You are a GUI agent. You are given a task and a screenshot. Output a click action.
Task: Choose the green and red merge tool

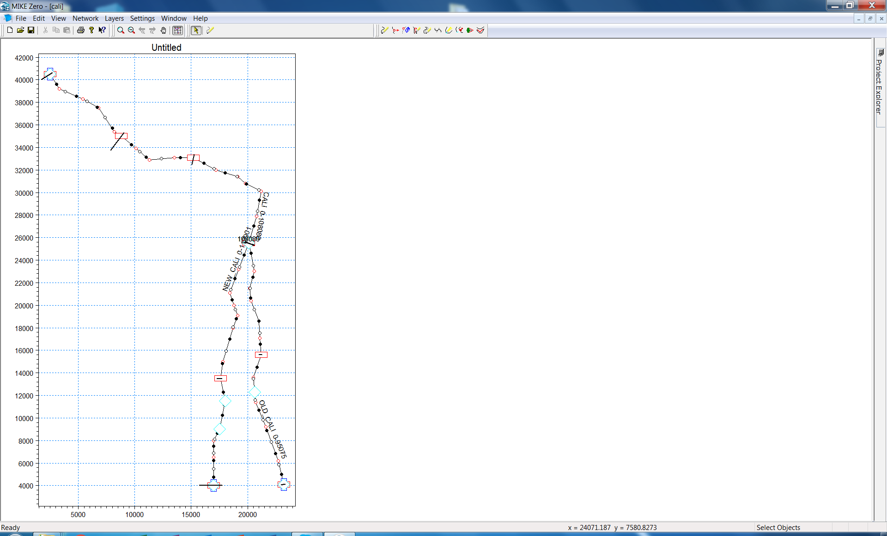[470, 30]
